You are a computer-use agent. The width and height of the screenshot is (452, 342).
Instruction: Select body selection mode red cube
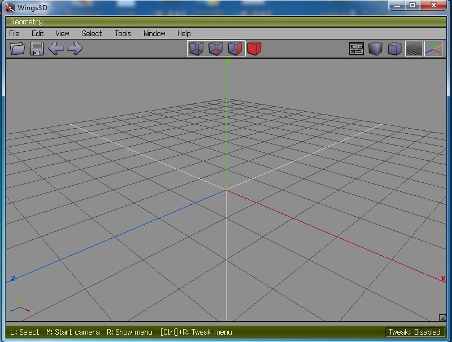254,49
